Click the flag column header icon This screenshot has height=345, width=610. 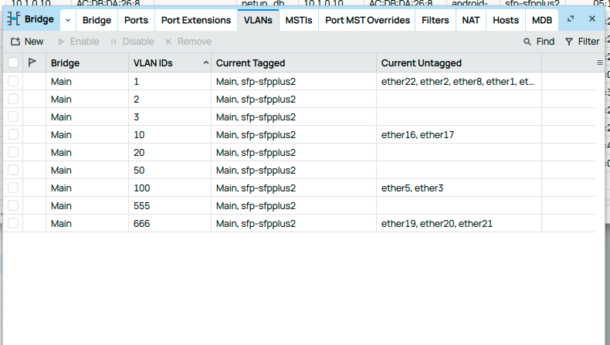pos(32,63)
